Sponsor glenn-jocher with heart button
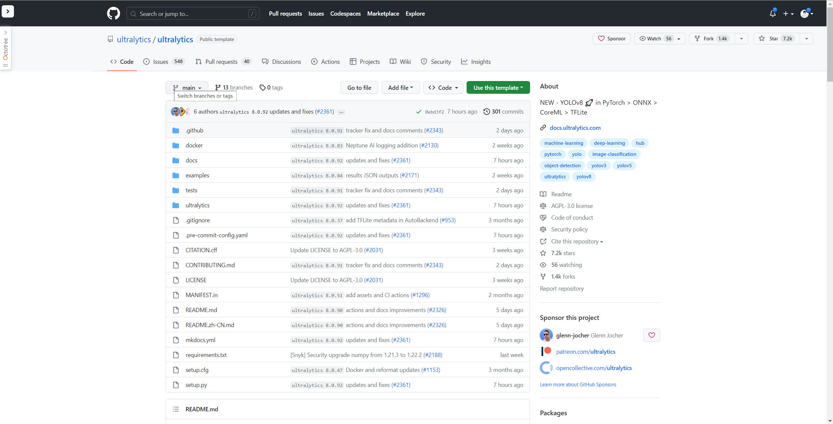This screenshot has width=833, height=424. (x=651, y=335)
